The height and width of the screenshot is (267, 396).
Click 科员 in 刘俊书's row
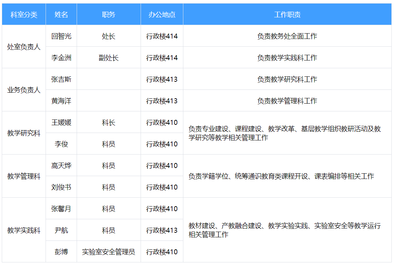tap(108, 187)
